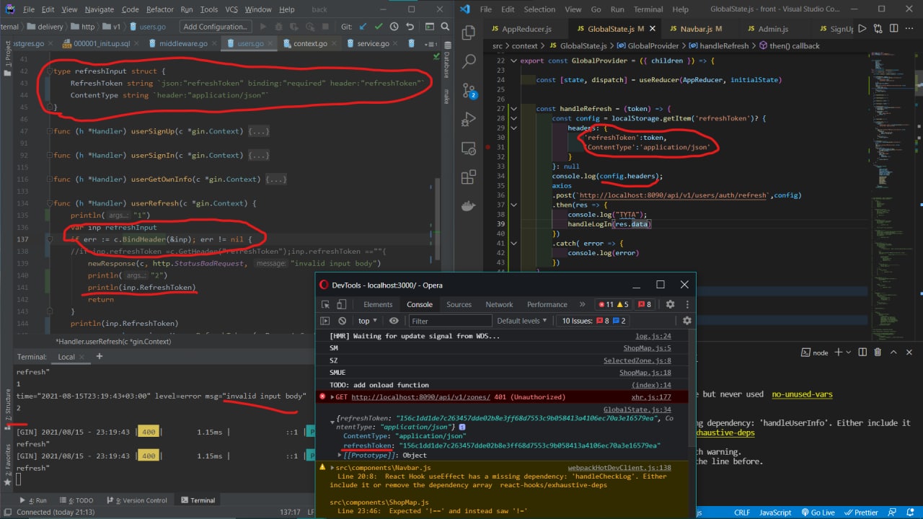
Task: Toggle the DevTools console sidebar
Action: (x=325, y=321)
